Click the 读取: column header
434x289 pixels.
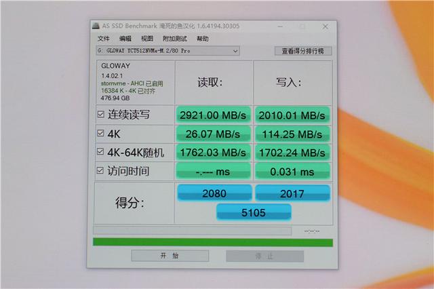coord(210,82)
